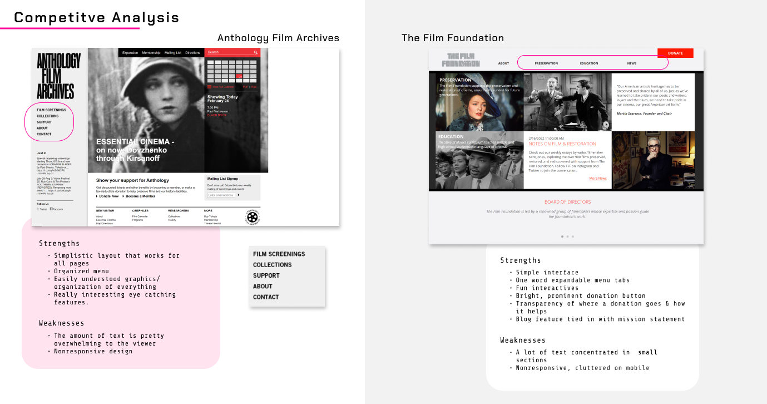Click the Facebook icon under Follow Us
This screenshot has width=767, height=404.
coord(51,209)
